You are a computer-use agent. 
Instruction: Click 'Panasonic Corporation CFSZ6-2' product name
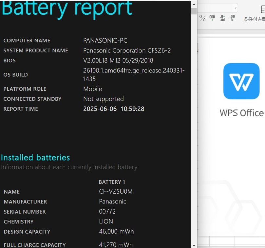[x=127, y=50]
